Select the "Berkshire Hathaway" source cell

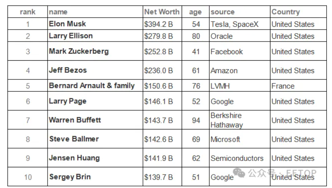tap(226, 120)
